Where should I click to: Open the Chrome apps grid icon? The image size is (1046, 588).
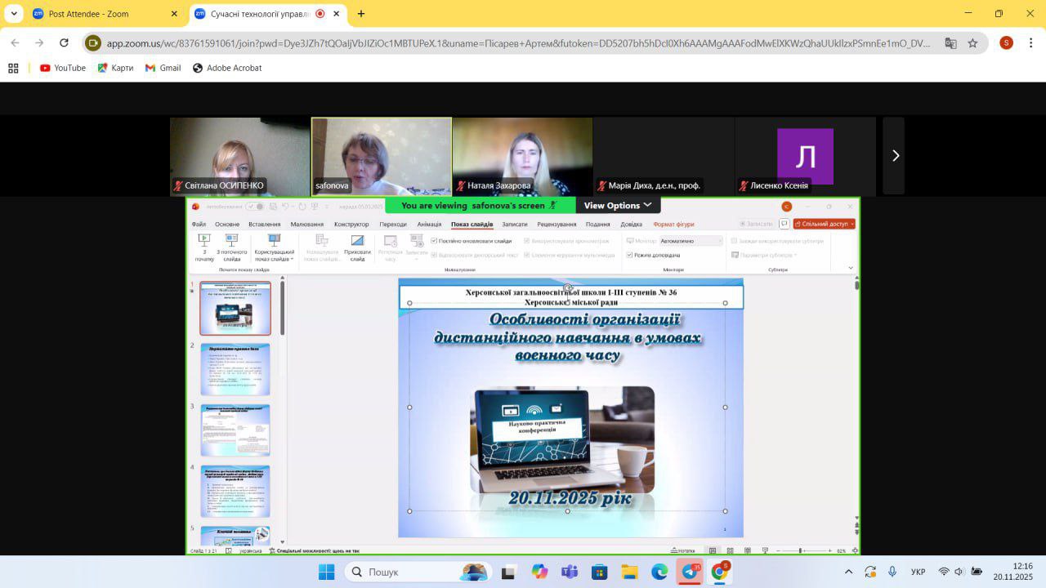tap(13, 68)
